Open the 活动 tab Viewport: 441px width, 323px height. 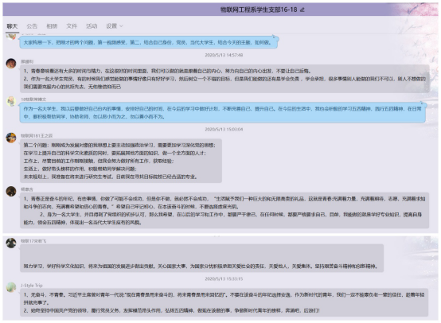click(x=92, y=26)
